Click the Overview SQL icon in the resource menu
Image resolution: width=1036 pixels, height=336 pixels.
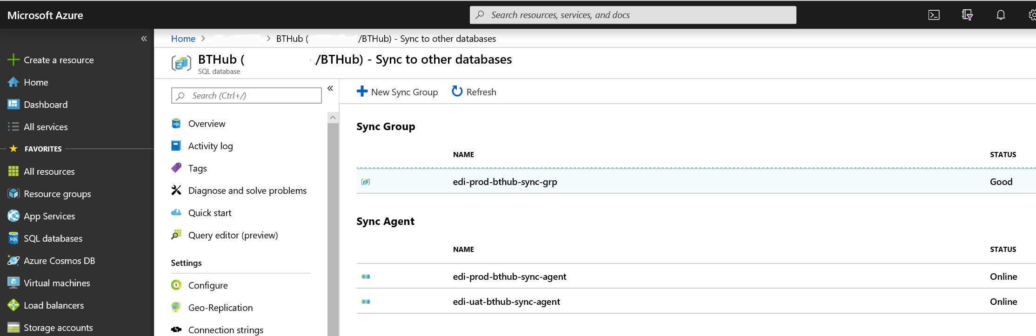point(176,124)
